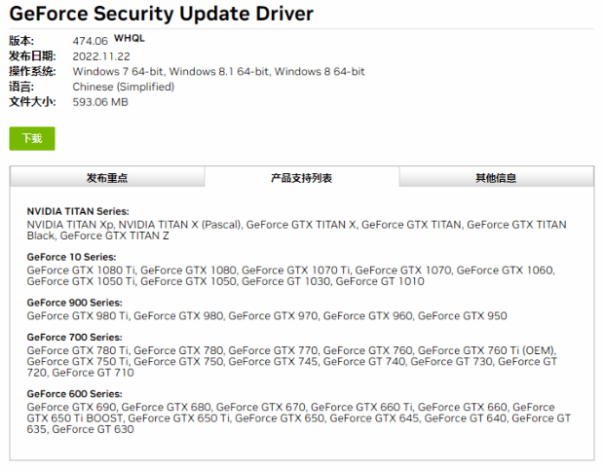Switch to the 发布重点 tab
The image size is (604, 470).
click(107, 178)
